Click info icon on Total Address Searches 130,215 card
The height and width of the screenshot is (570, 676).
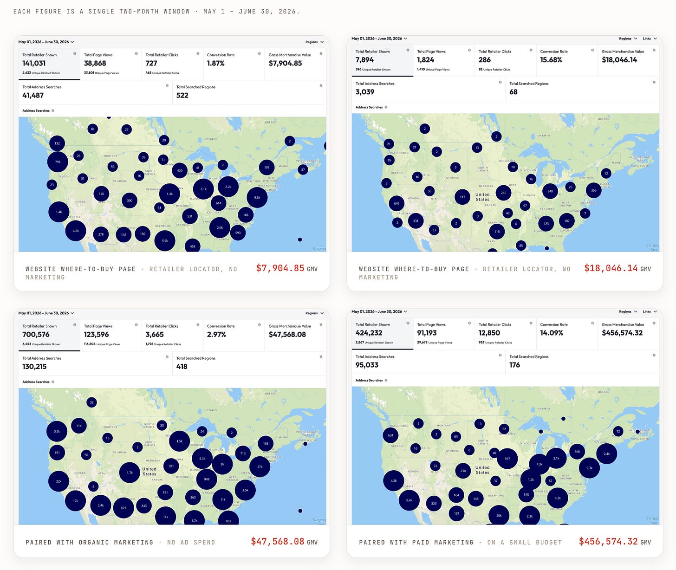tap(167, 356)
